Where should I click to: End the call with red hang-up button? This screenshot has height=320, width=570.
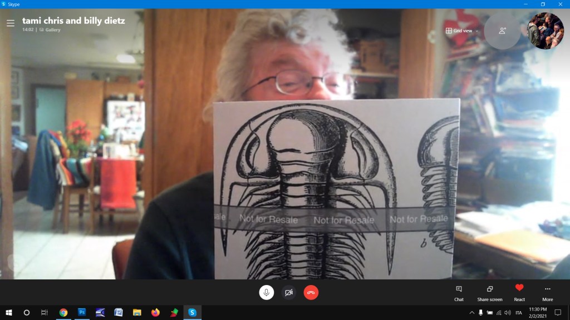pyautogui.click(x=311, y=292)
